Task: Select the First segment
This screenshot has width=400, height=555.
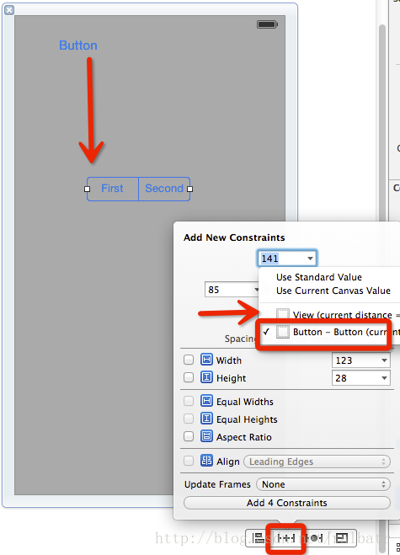Action: [x=113, y=189]
